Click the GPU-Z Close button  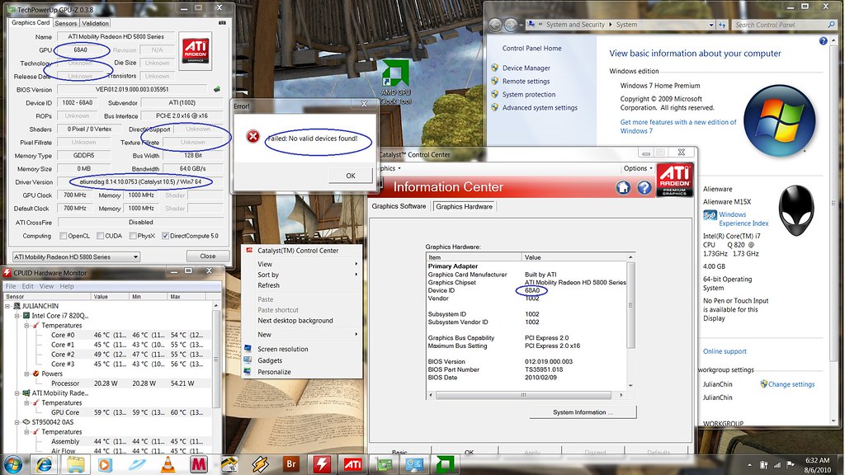207,256
